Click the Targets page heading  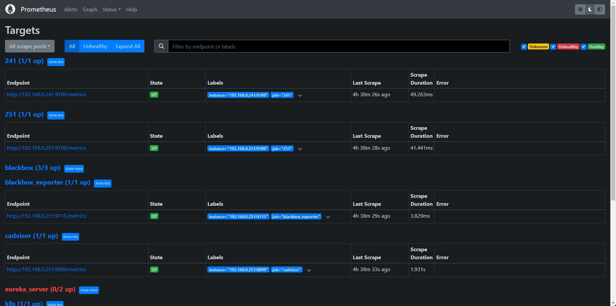tap(22, 30)
